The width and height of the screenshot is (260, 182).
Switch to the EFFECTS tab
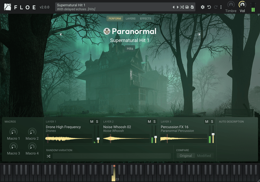[x=145, y=19]
